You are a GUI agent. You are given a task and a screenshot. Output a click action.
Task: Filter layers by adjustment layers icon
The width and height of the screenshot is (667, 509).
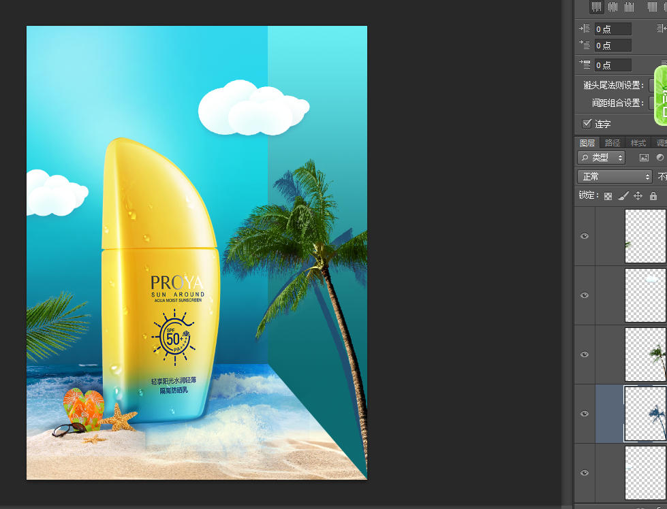tap(660, 158)
